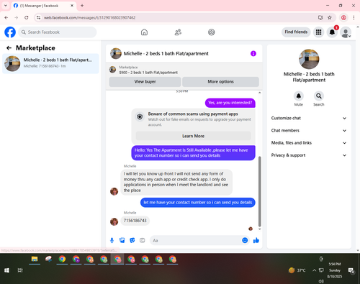Show hidden system tray icons
360x284 pixels.
coord(314,270)
